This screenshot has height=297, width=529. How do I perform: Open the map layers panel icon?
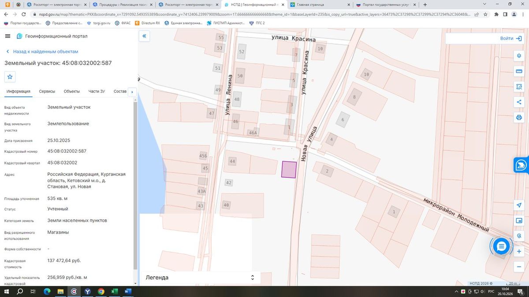click(519, 56)
